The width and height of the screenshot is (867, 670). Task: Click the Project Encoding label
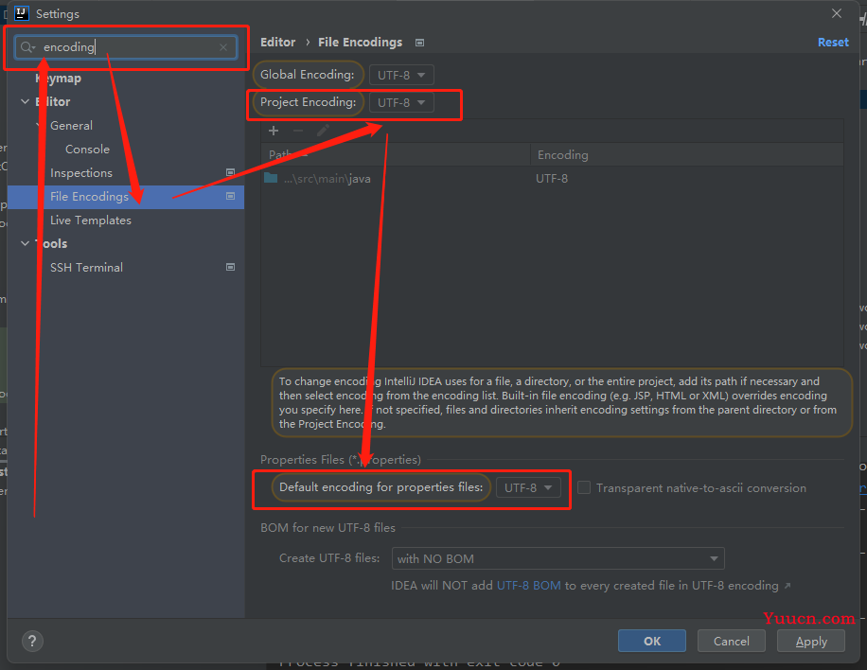(x=308, y=102)
